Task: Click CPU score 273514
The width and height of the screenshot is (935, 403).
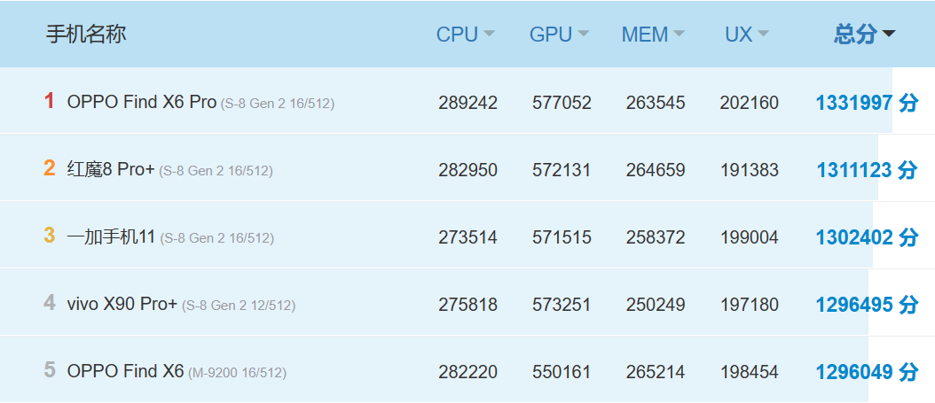Action: [x=467, y=237]
